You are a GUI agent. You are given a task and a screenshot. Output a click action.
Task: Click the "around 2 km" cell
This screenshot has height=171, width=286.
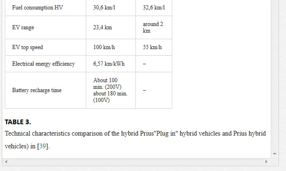[x=154, y=27]
